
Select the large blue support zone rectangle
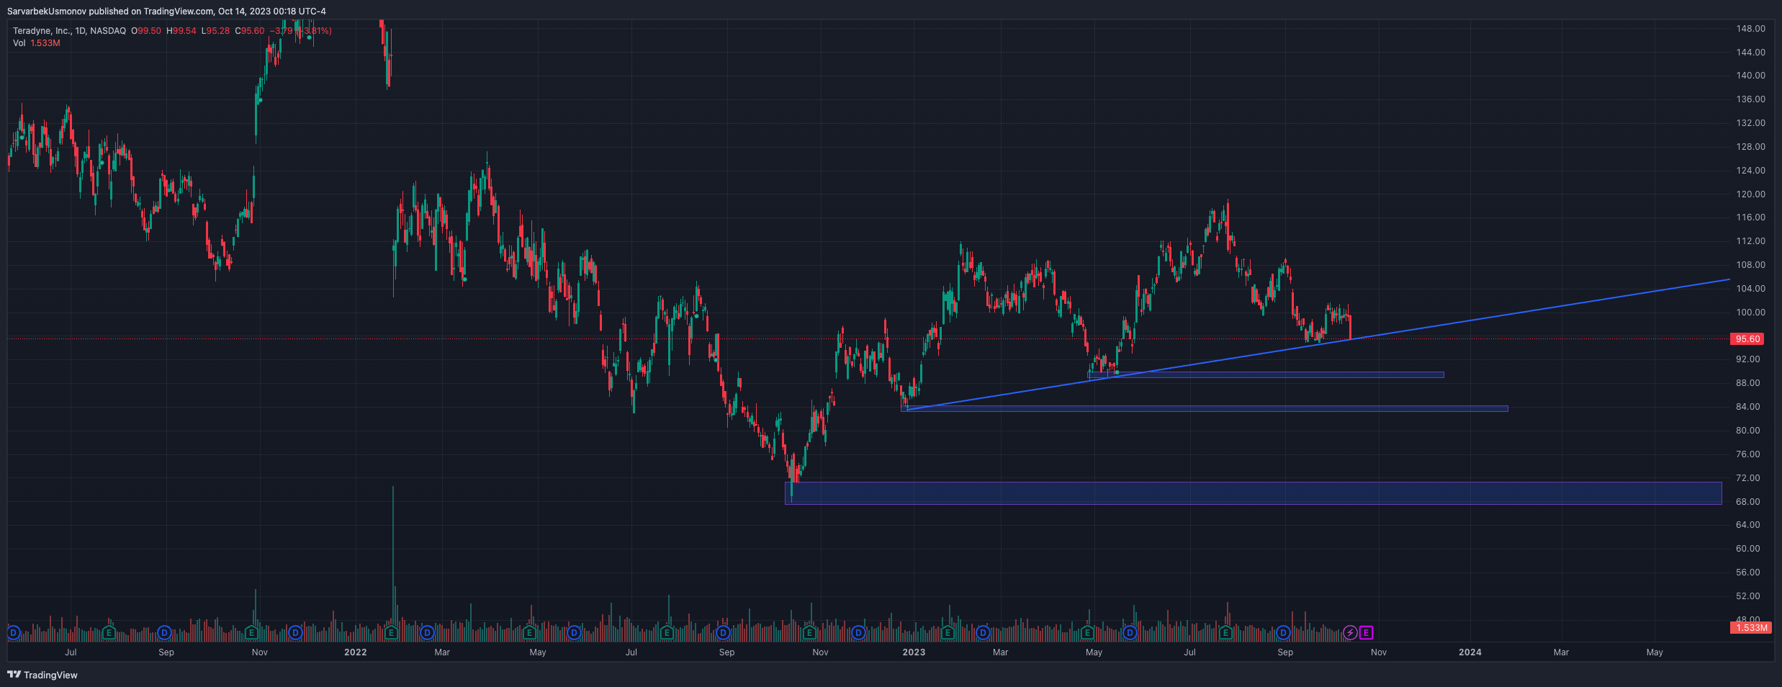pyautogui.click(x=1253, y=493)
